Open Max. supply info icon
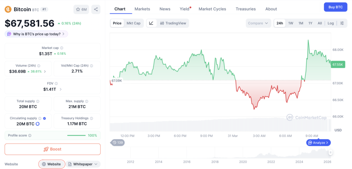The height and width of the screenshot is (169, 352). pyautogui.click(x=87, y=101)
